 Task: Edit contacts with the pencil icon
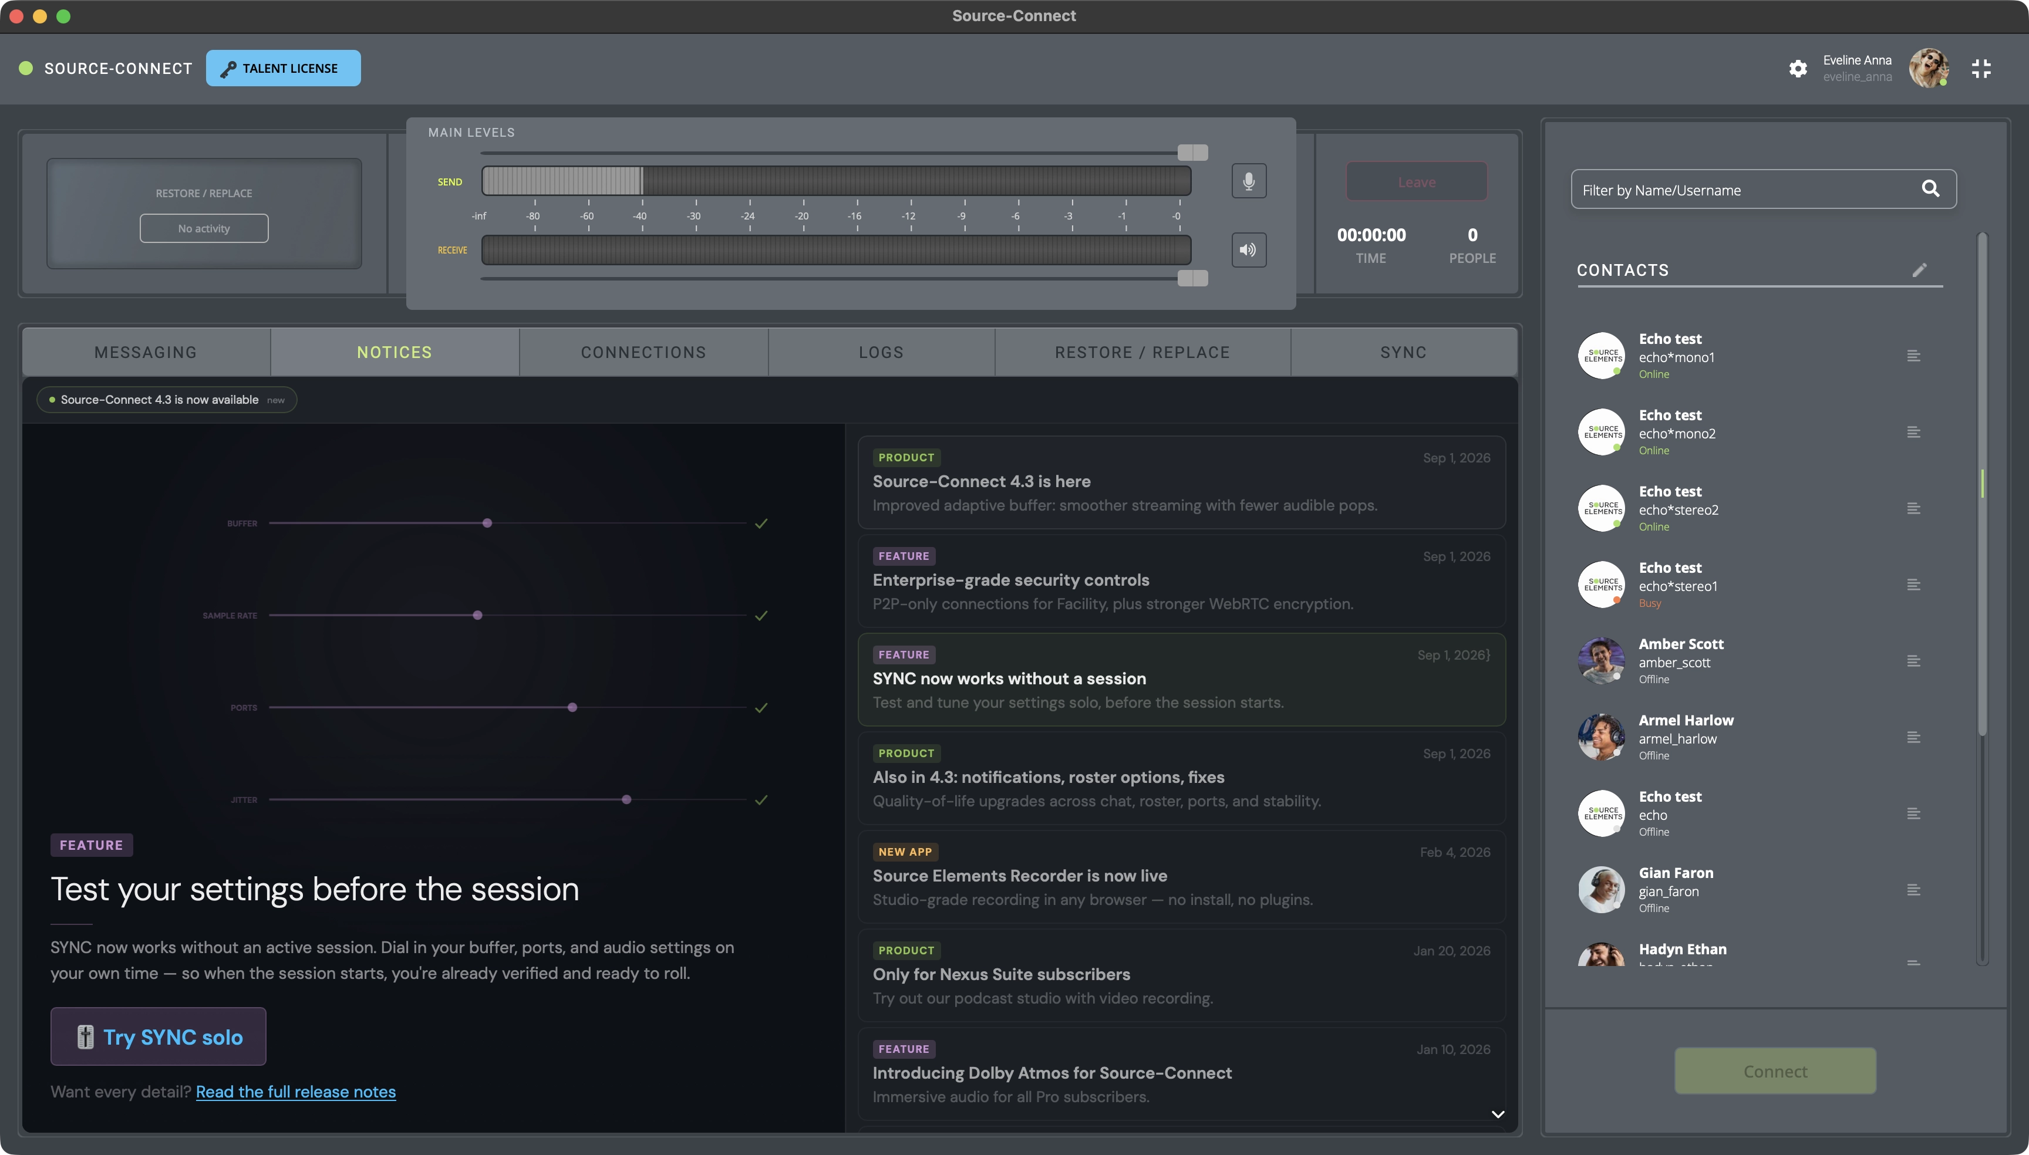pos(1919,270)
